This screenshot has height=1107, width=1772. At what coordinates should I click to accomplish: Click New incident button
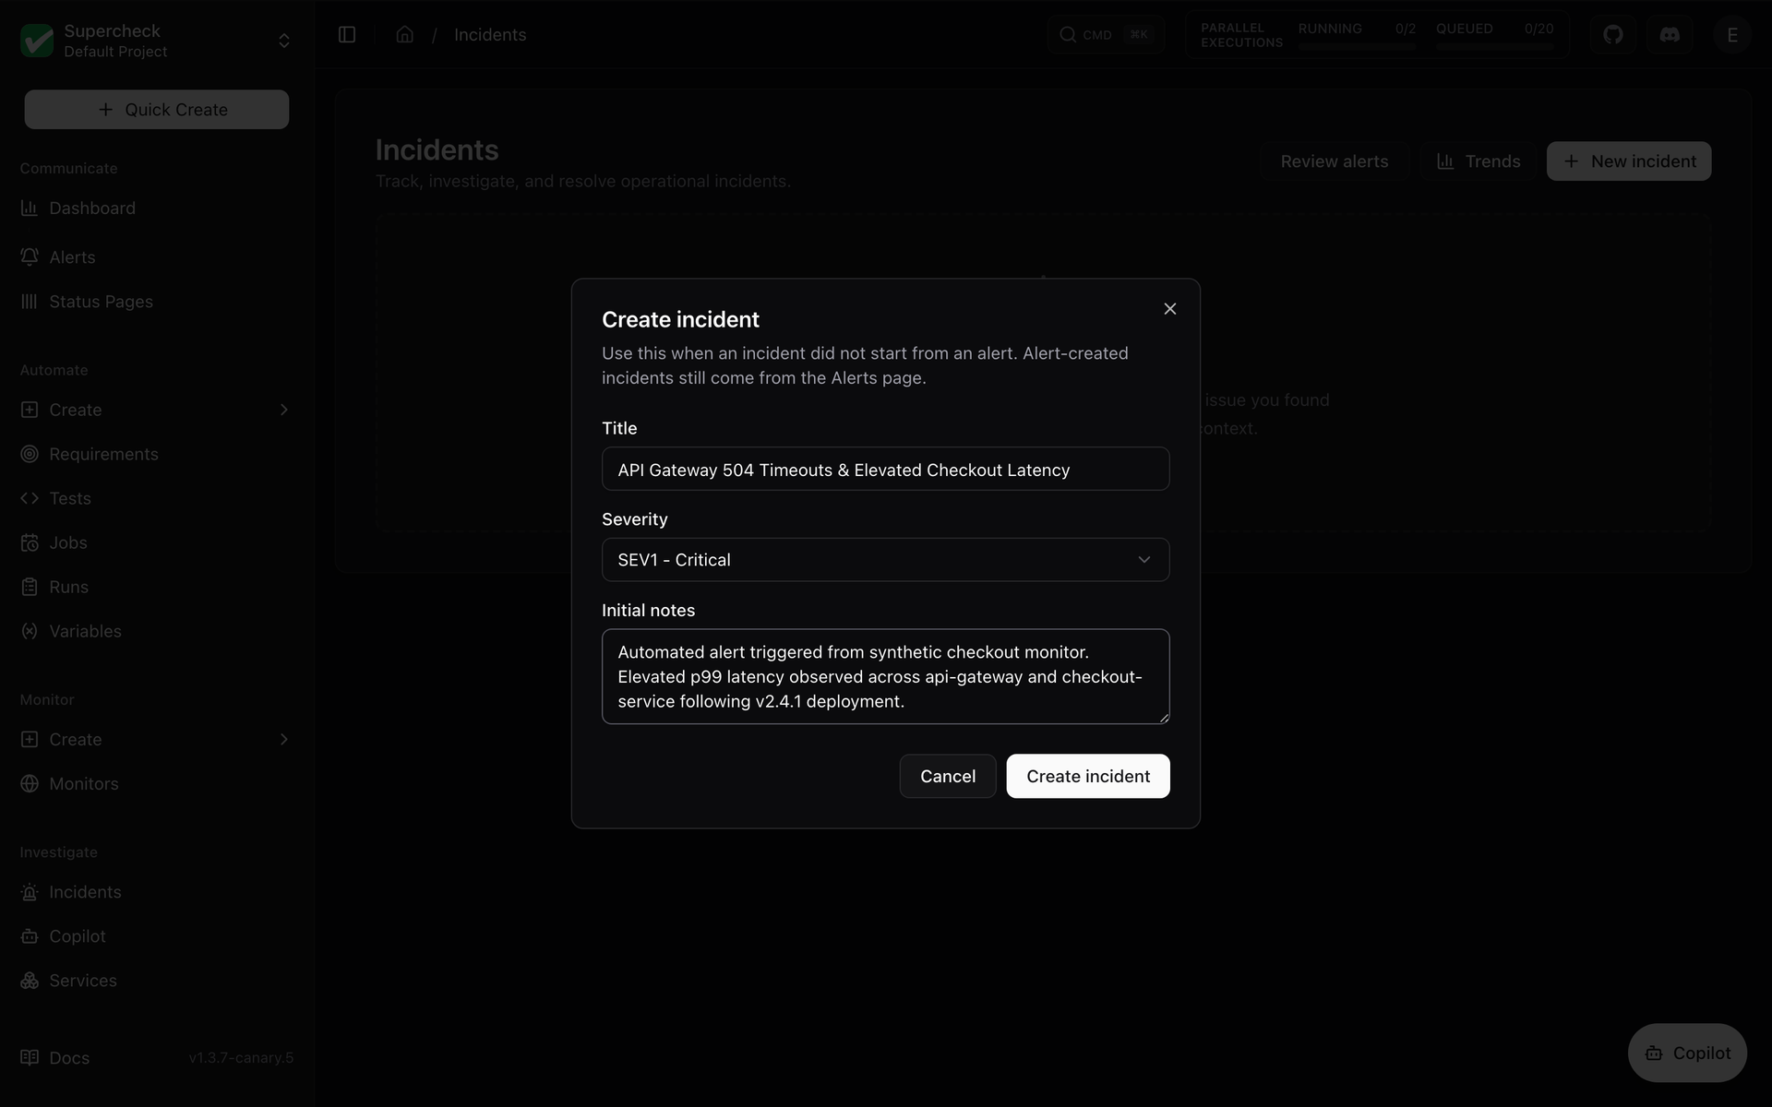[1629, 161]
